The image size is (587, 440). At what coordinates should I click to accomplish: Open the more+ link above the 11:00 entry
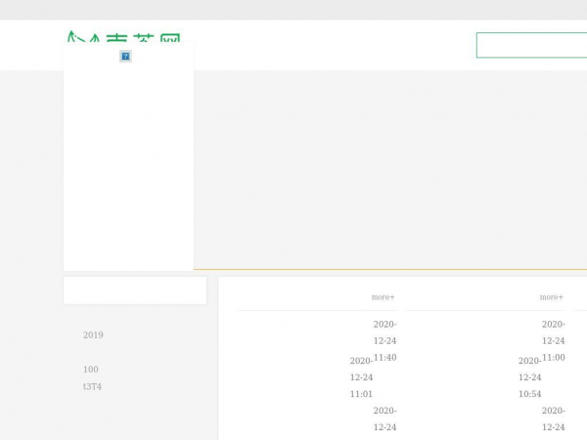coord(551,297)
